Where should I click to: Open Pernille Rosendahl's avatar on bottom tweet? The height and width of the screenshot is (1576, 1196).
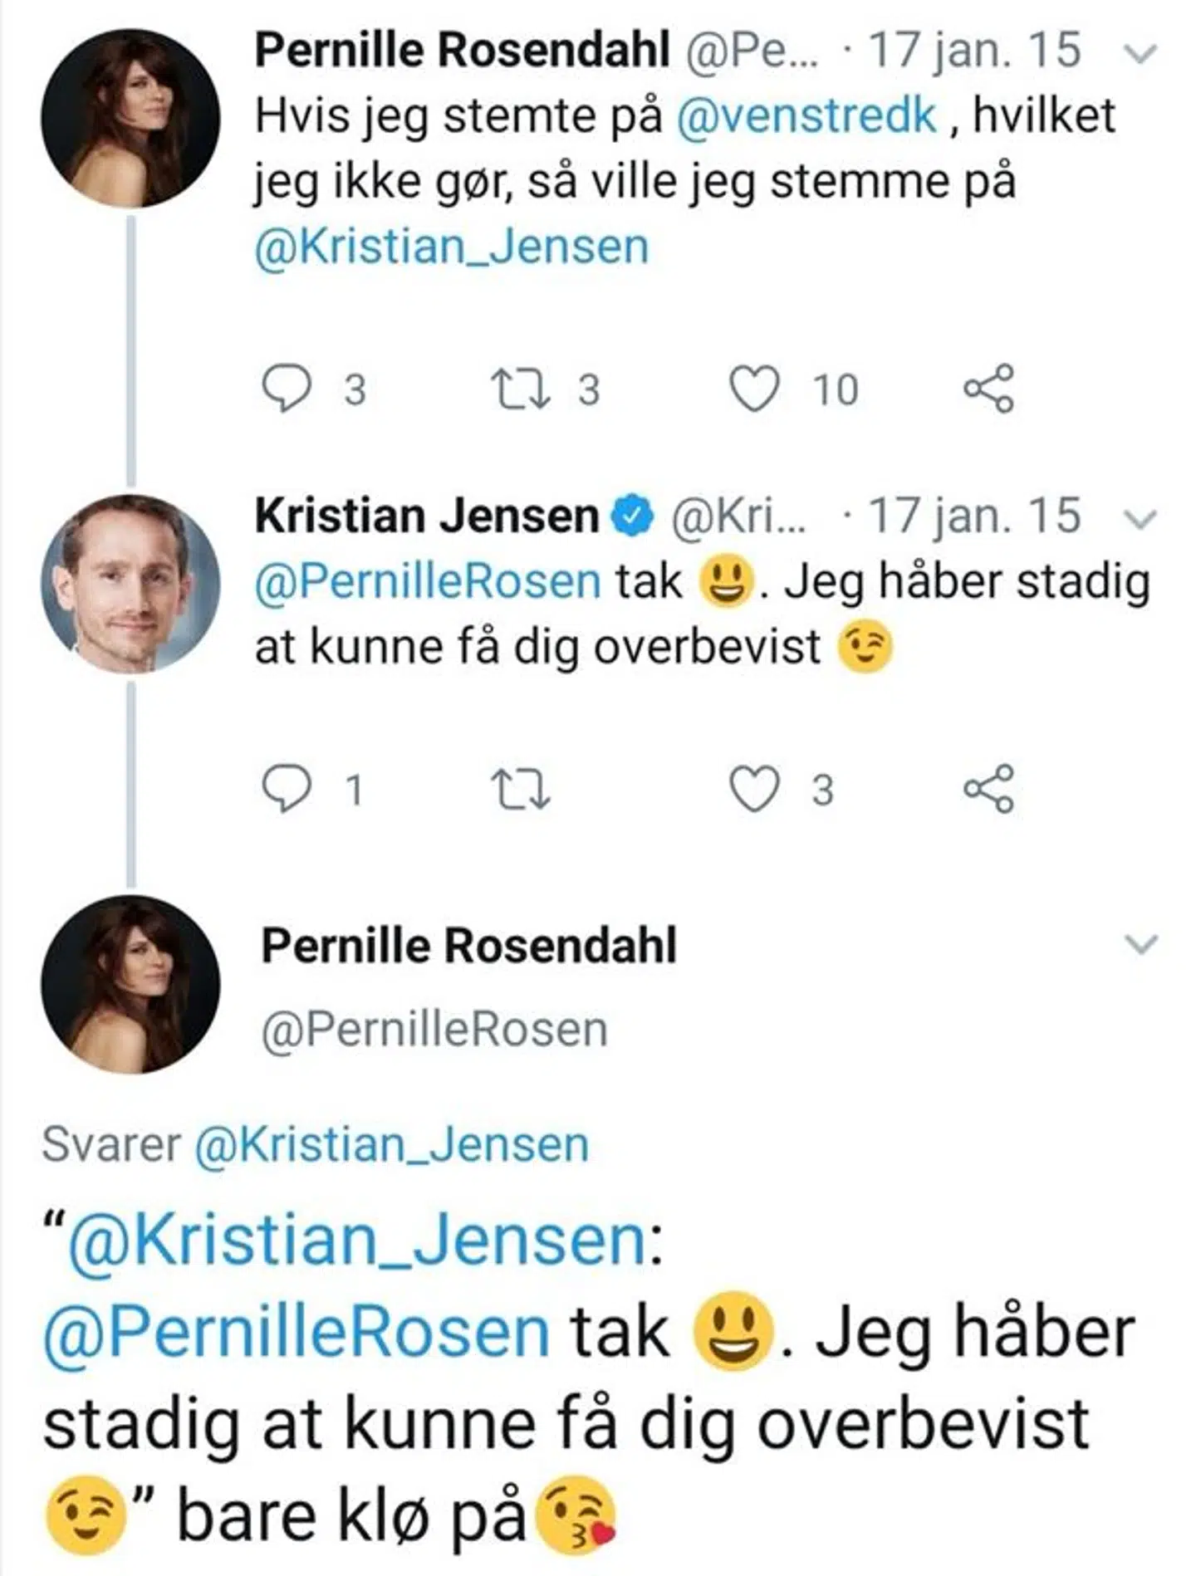coord(130,984)
